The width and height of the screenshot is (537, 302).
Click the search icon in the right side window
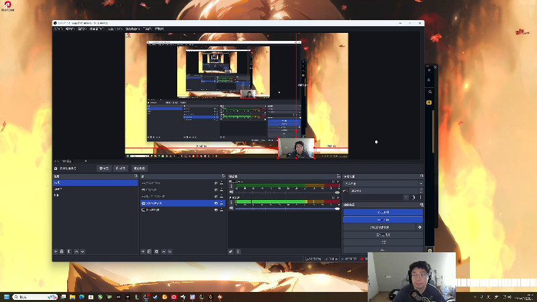coord(430,92)
